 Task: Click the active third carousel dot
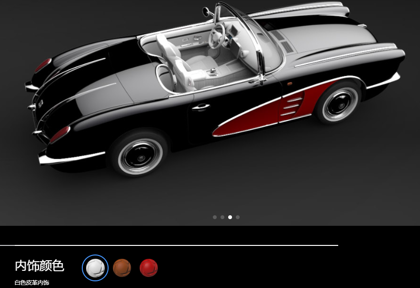click(230, 217)
